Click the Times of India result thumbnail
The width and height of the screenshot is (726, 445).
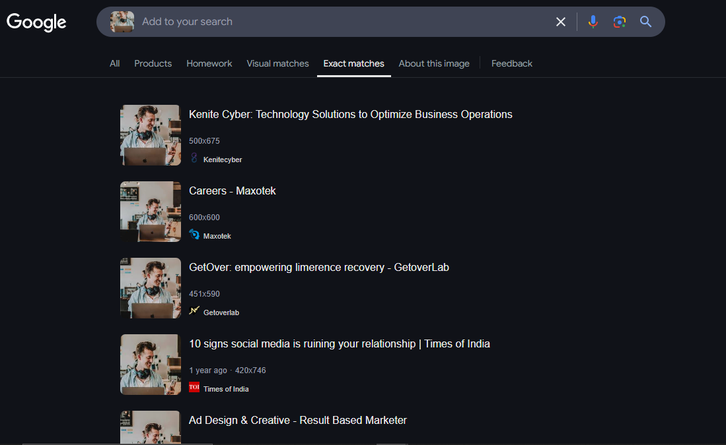tap(151, 365)
